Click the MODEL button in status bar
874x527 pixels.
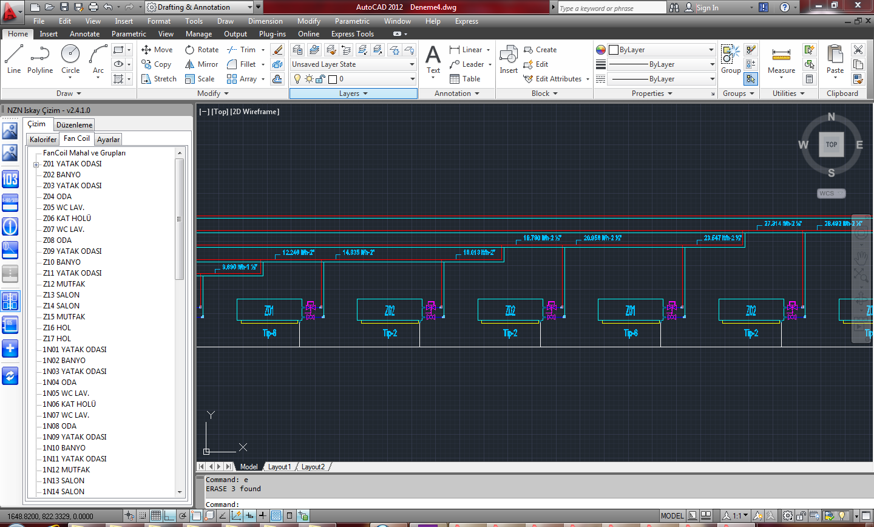pyautogui.click(x=672, y=516)
